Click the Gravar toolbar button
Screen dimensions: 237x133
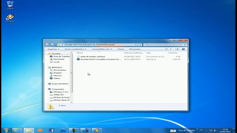pyautogui.click(x=121, y=49)
